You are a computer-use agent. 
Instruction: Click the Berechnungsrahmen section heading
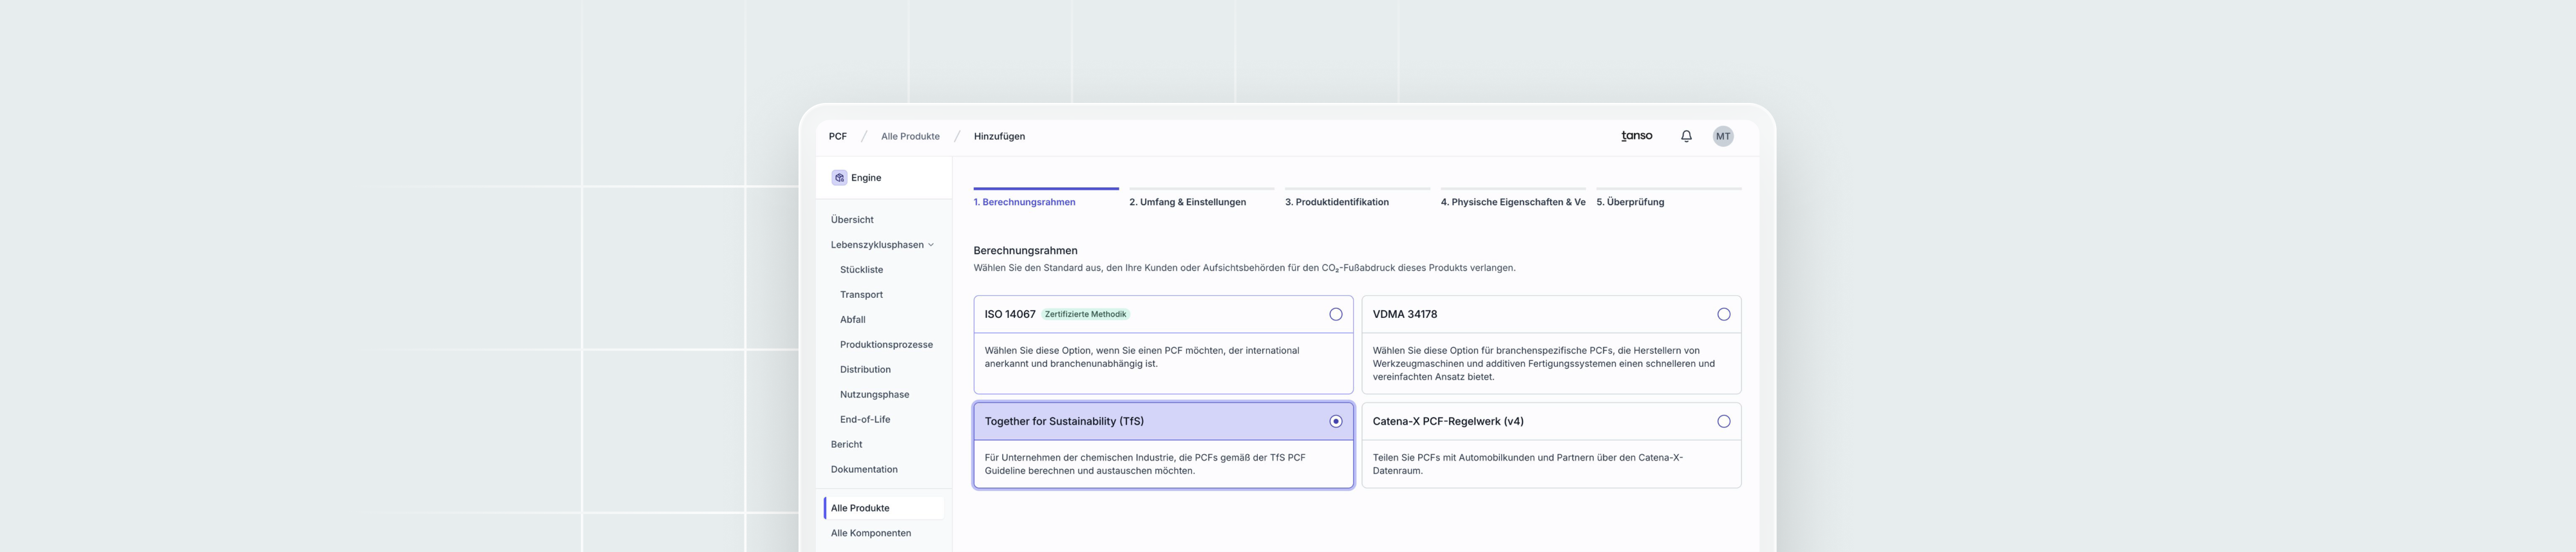pyautogui.click(x=1025, y=250)
